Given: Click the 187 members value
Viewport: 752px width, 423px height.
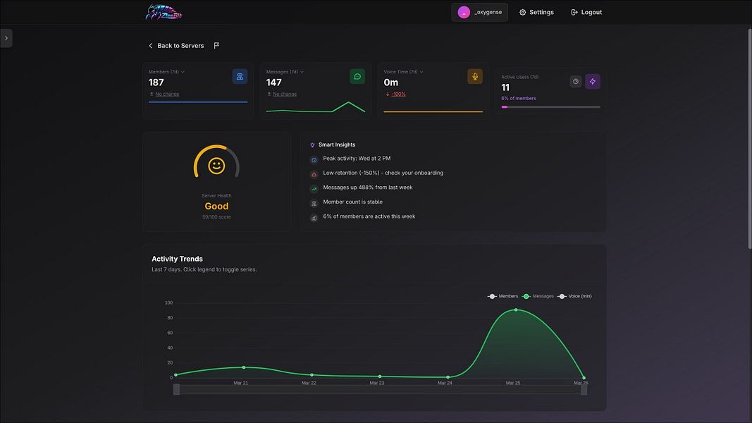Looking at the screenshot, I should click(x=156, y=82).
